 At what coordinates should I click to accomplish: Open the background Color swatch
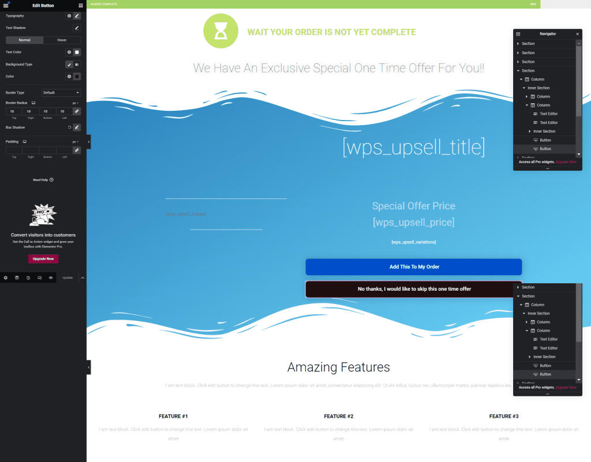(x=76, y=76)
